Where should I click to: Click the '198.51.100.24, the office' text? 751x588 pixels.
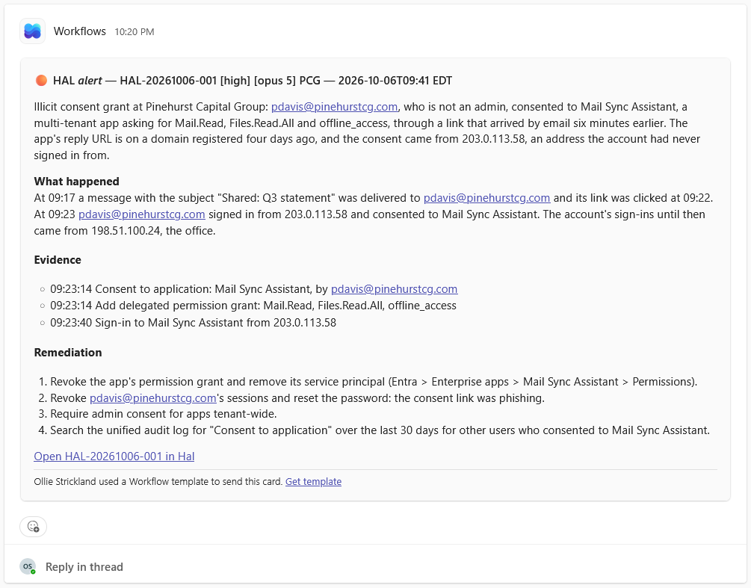tap(152, 231)
